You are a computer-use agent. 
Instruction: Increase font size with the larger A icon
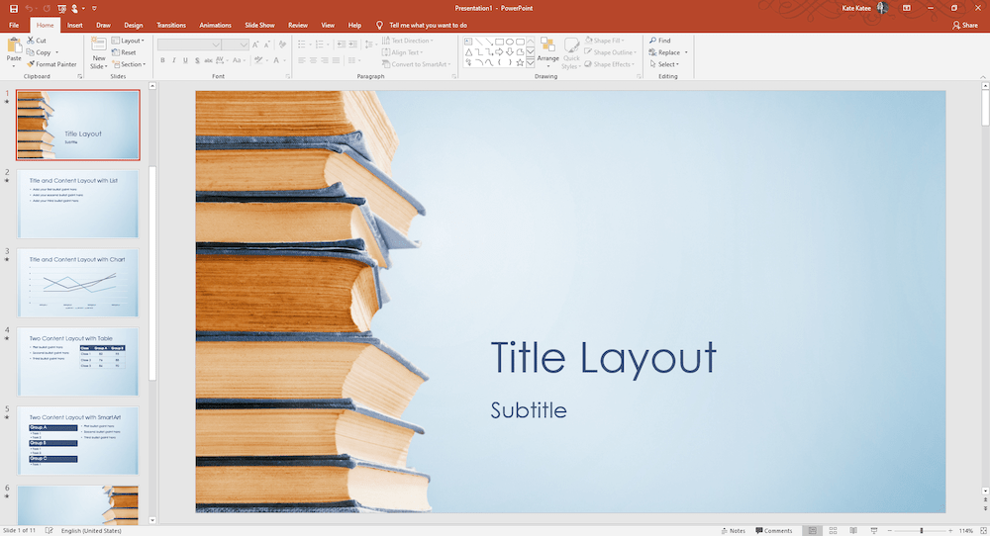(x=255, y=45)
